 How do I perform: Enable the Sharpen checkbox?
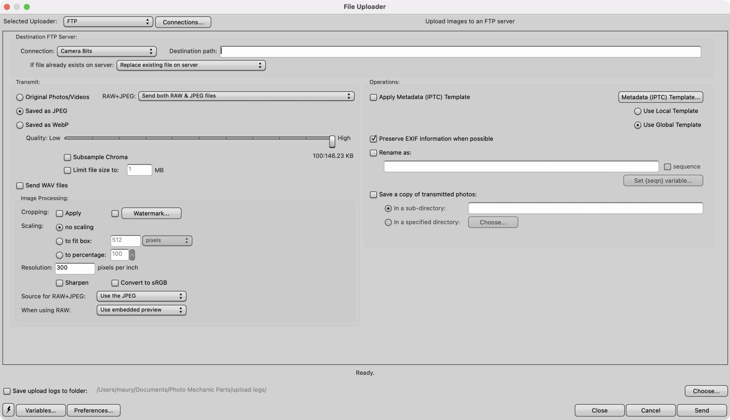(x=59, y=283)
